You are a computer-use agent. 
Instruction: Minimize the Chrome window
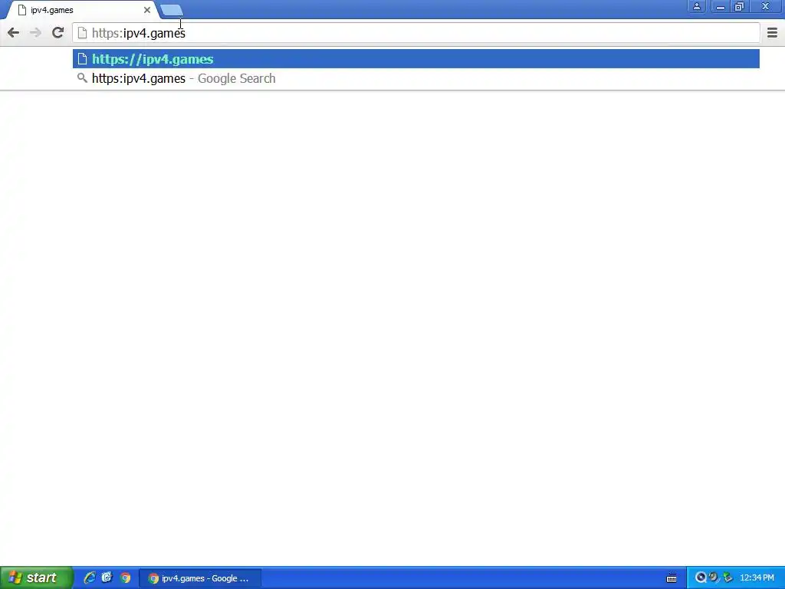pyautogui.click(x=720, y=6)
